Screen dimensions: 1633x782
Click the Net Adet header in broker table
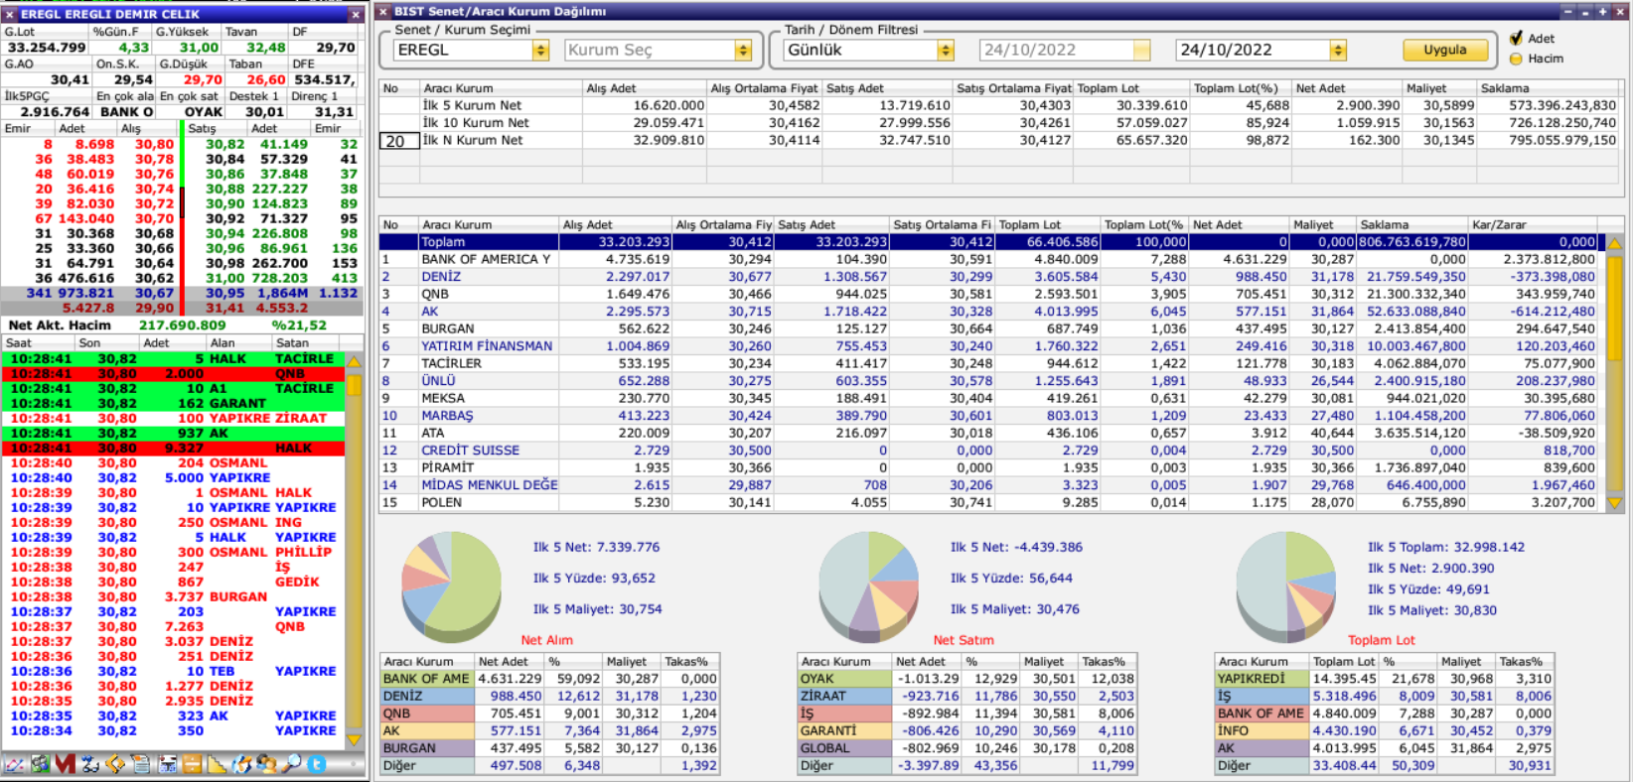point(1239,225)
